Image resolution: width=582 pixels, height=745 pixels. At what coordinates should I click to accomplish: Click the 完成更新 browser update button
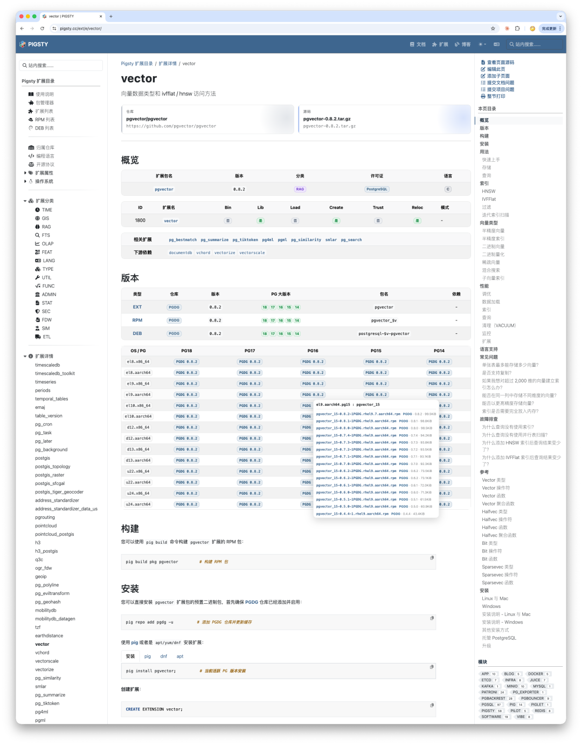click(x=551, y=29)
